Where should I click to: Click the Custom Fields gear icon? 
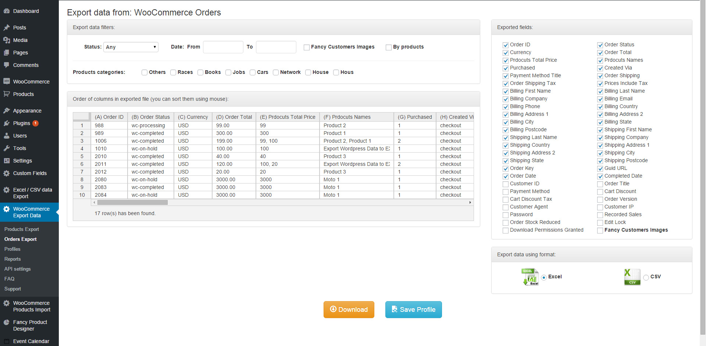pos(7,173)
